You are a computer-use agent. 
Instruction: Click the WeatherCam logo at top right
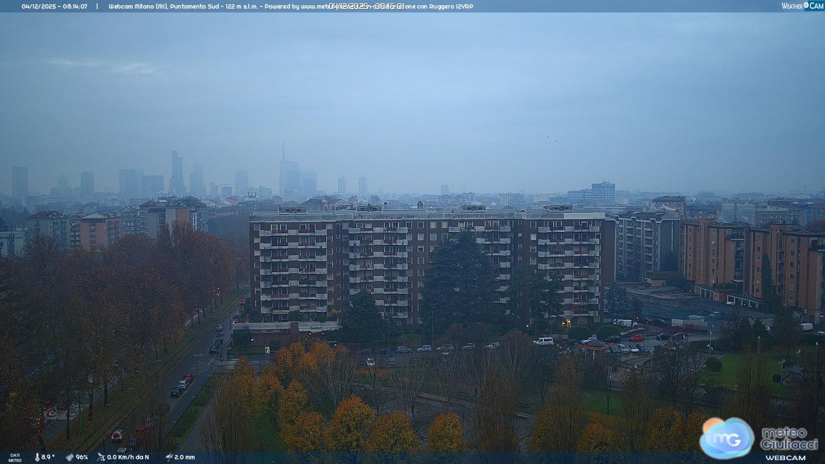802,6
